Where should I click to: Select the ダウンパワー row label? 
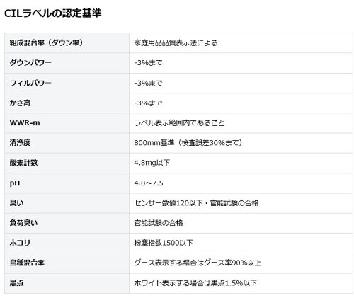[30, 63]
